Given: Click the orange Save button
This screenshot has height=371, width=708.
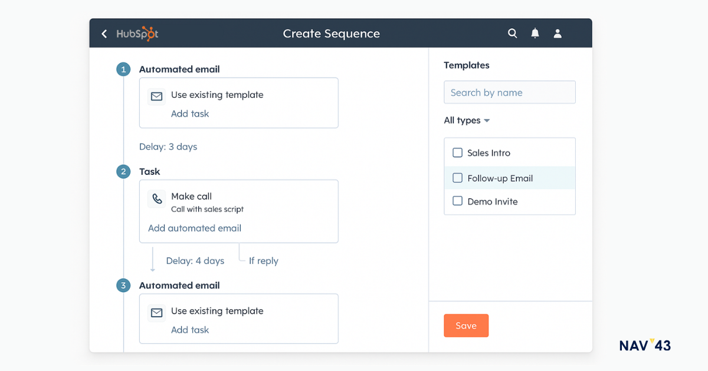Looking at the screenshot, I should (466, 326).
